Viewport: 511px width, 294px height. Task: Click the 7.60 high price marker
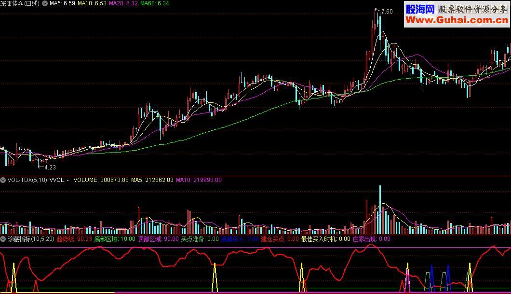[387, 12]
